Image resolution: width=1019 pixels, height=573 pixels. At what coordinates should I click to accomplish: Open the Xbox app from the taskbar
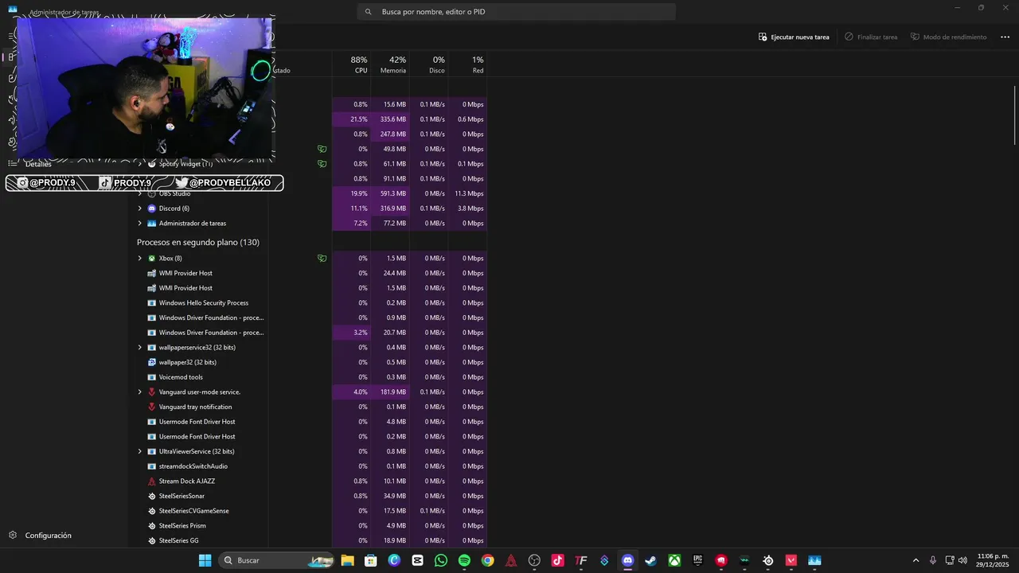674,560
